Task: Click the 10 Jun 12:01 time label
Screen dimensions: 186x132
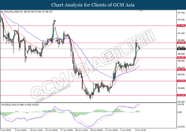Action: (37, 130)
